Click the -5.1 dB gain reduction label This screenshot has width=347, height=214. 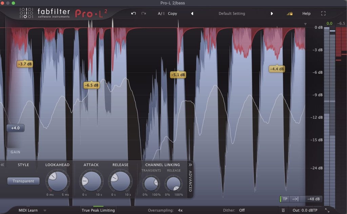(178, 75)
